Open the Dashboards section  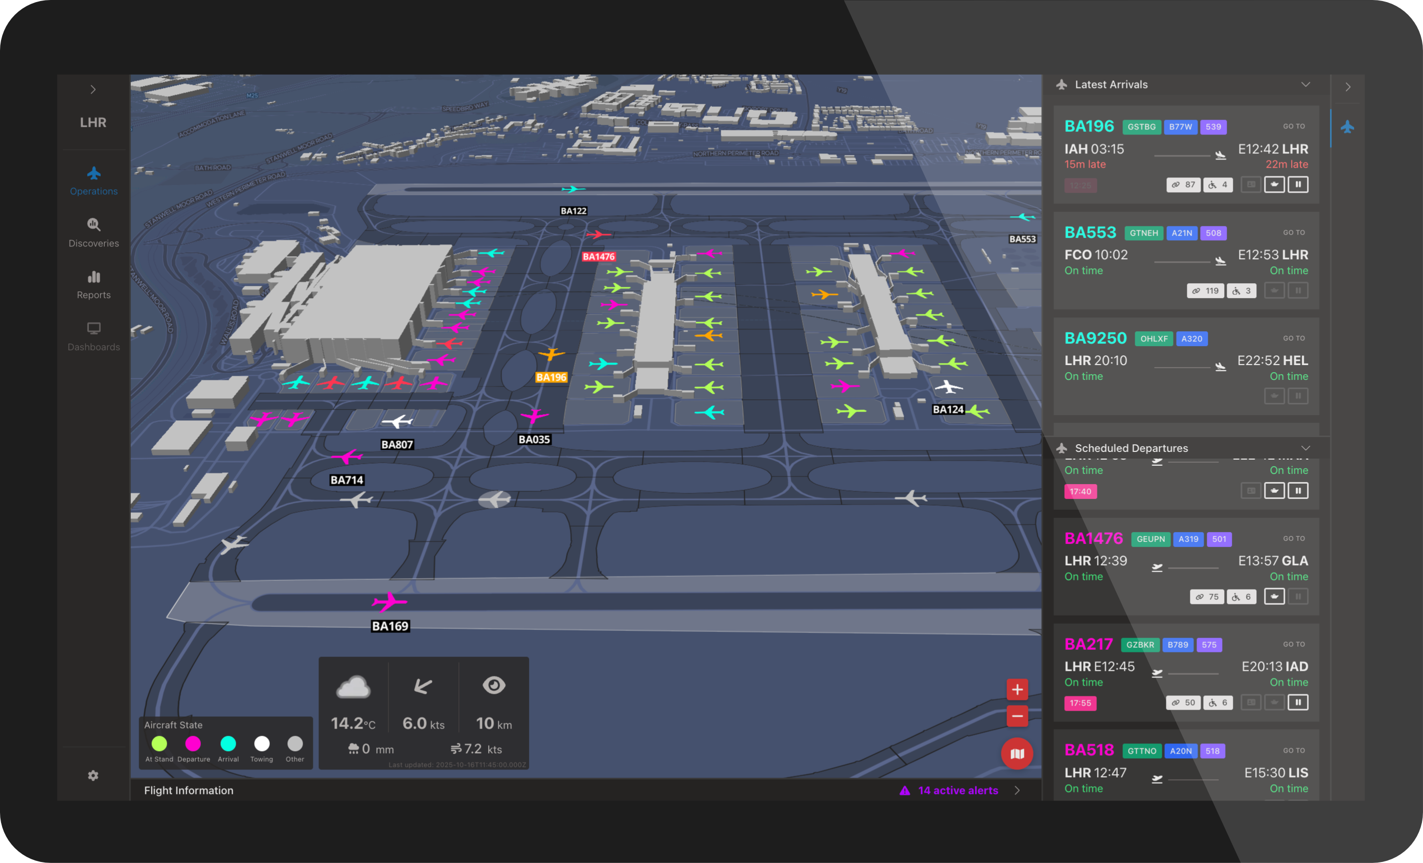(x=93, y=335)
